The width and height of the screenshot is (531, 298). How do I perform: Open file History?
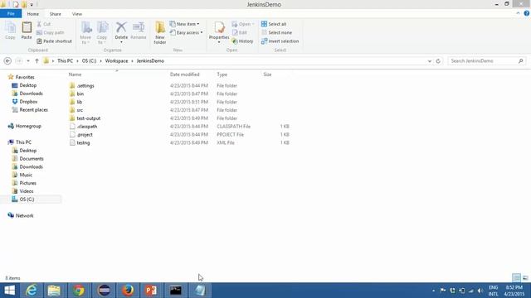click(x=242, y=41)
